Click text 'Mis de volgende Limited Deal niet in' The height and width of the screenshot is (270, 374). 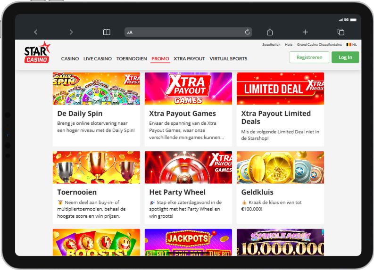(x=280, y=132)
